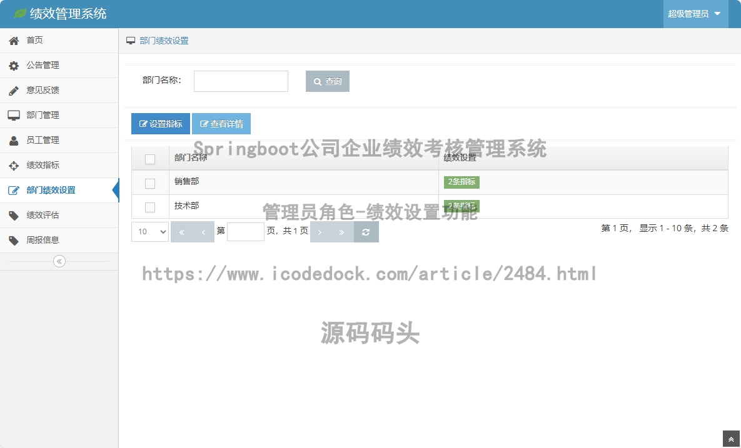
Task: Open 员工管理 menu item
Action: [59, 140]
